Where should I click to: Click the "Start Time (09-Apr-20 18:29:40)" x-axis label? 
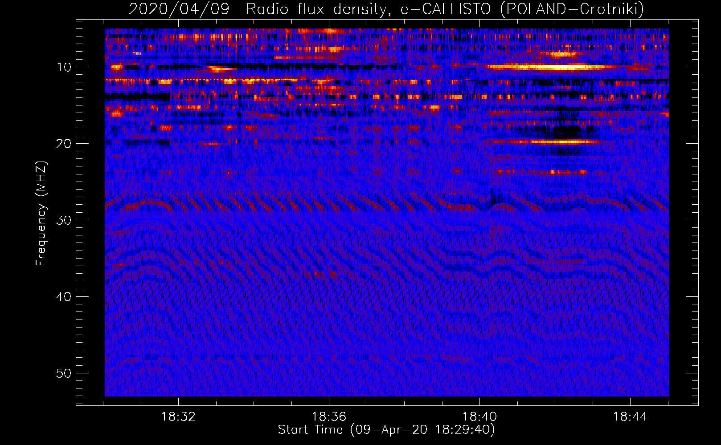(386, 430)
